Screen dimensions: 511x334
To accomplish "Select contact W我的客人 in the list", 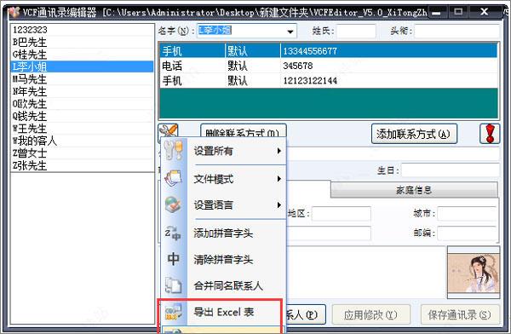I will pyautogui.click(x=82, y=141).
